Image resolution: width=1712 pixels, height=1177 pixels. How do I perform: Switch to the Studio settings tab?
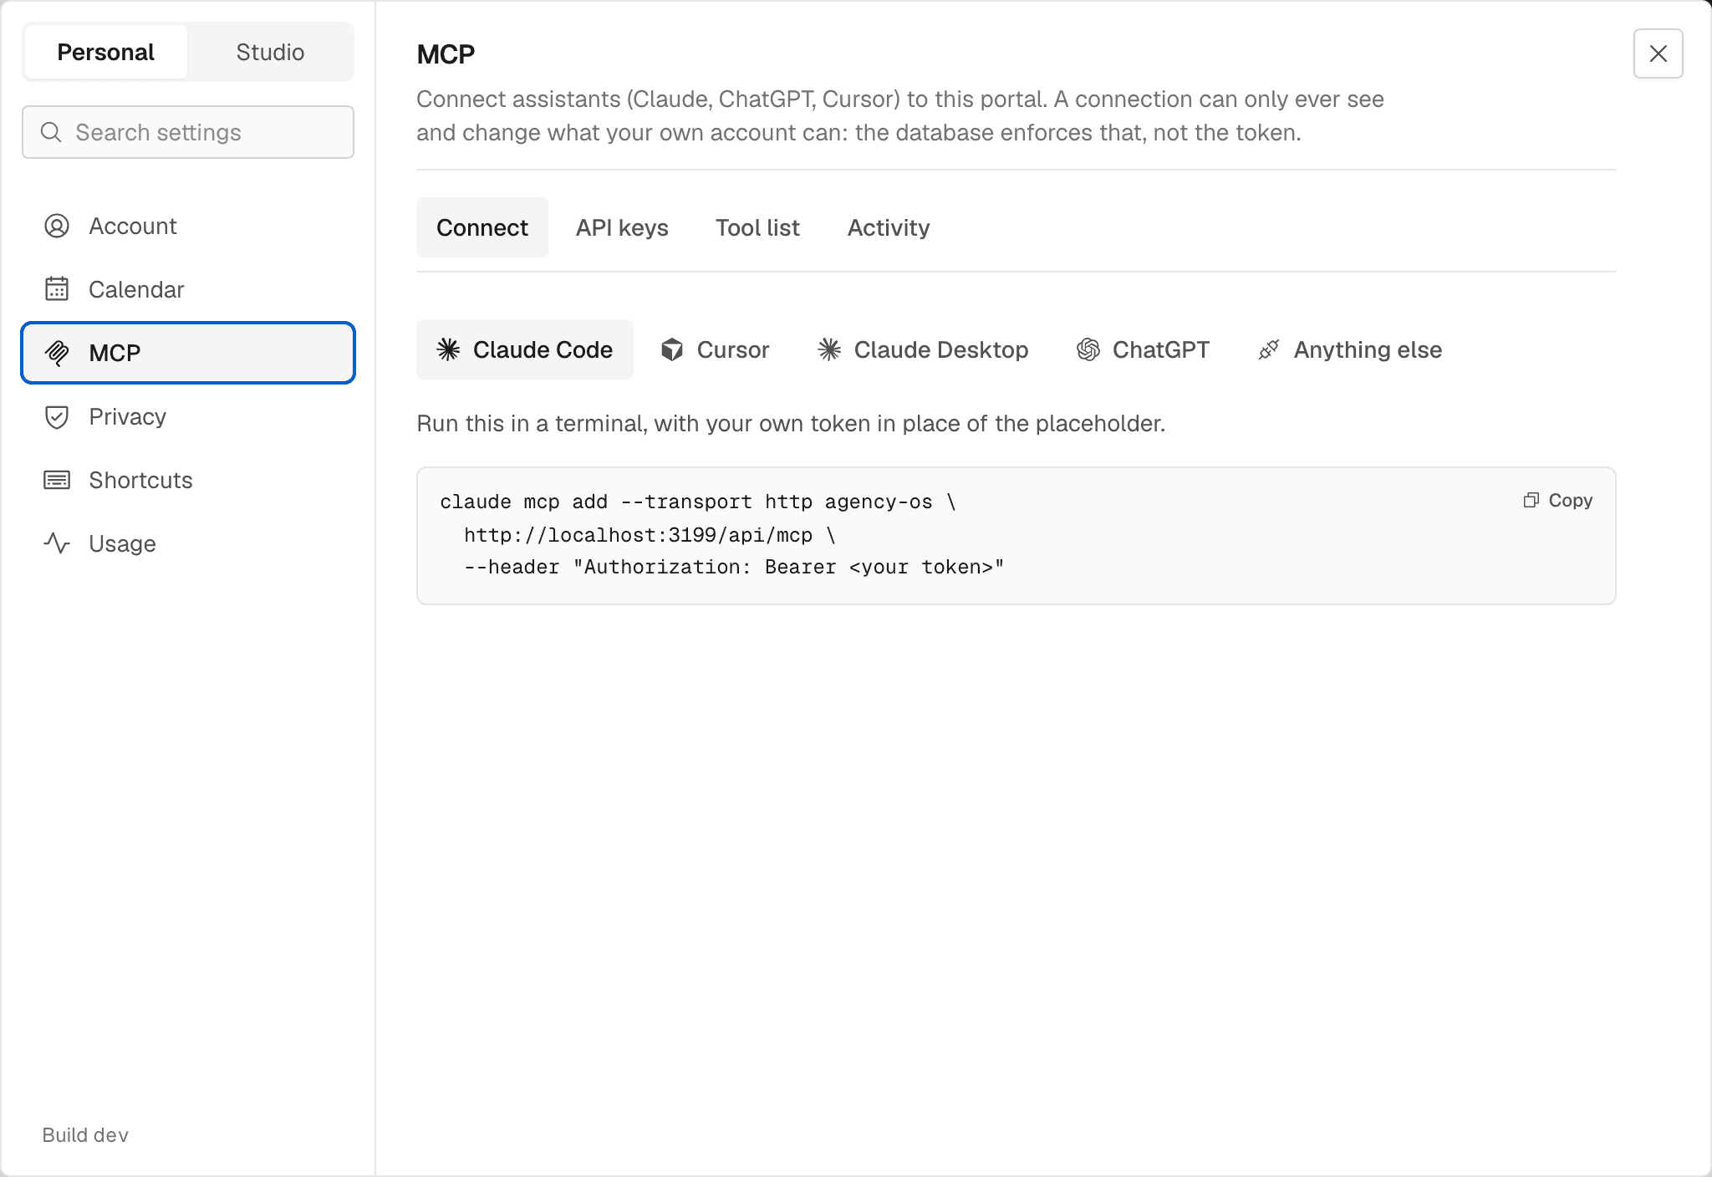[x=270, y=52]
